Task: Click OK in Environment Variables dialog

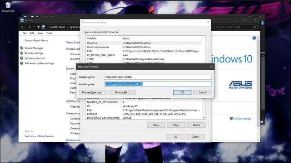Action: coord(175,137)
